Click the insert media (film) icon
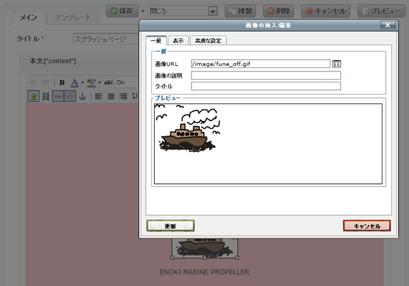The width and height of the screenshot is (409, 286). pos(46,97)
